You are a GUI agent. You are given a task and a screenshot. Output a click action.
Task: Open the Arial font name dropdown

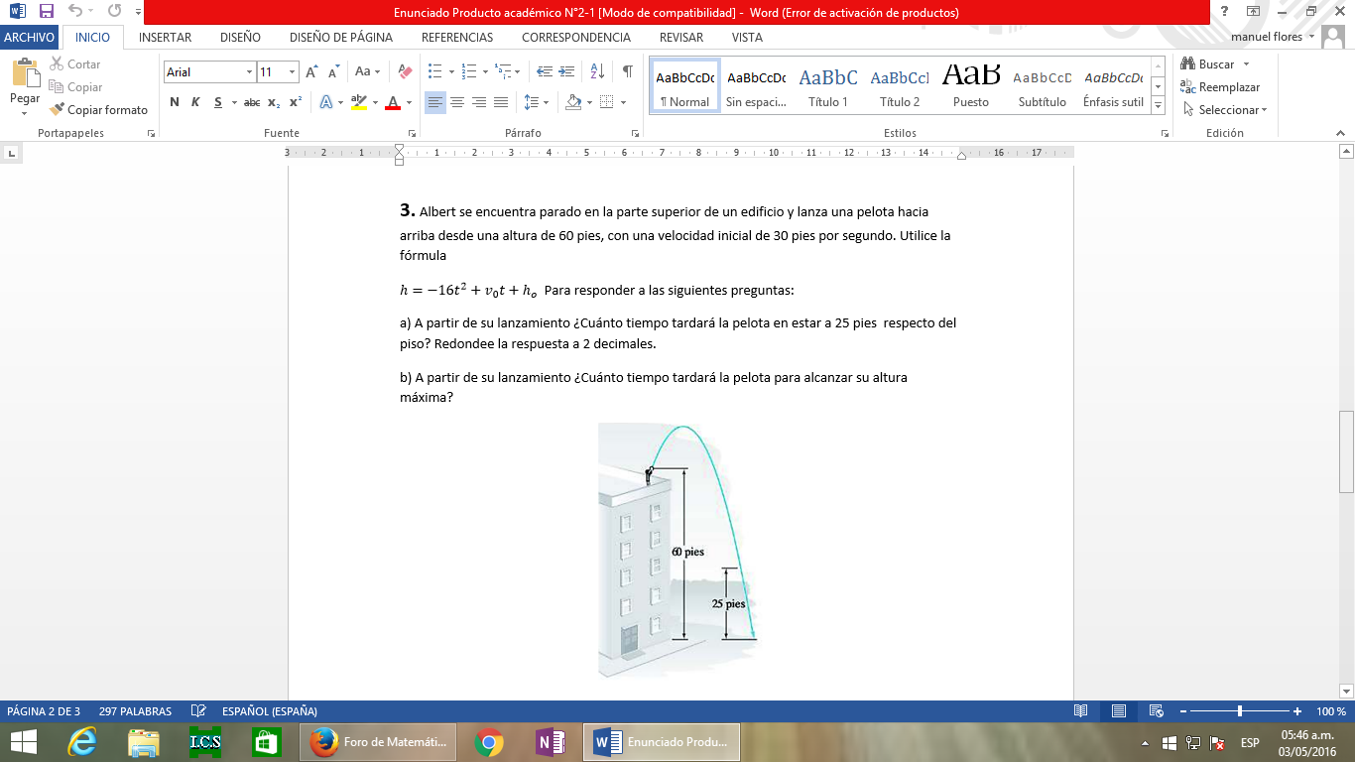click(x=249, y=72)
